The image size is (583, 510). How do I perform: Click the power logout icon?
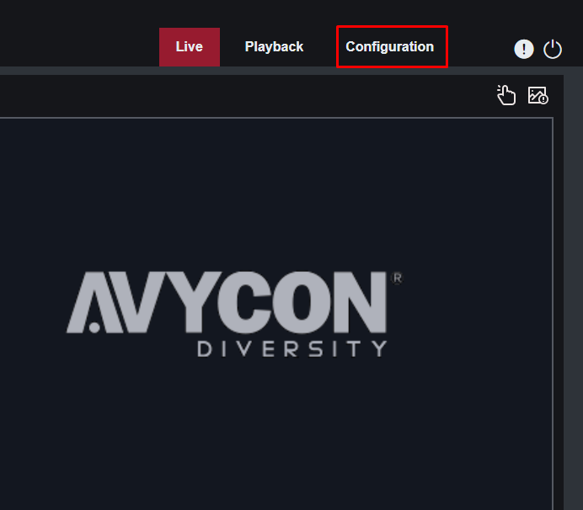553,49
